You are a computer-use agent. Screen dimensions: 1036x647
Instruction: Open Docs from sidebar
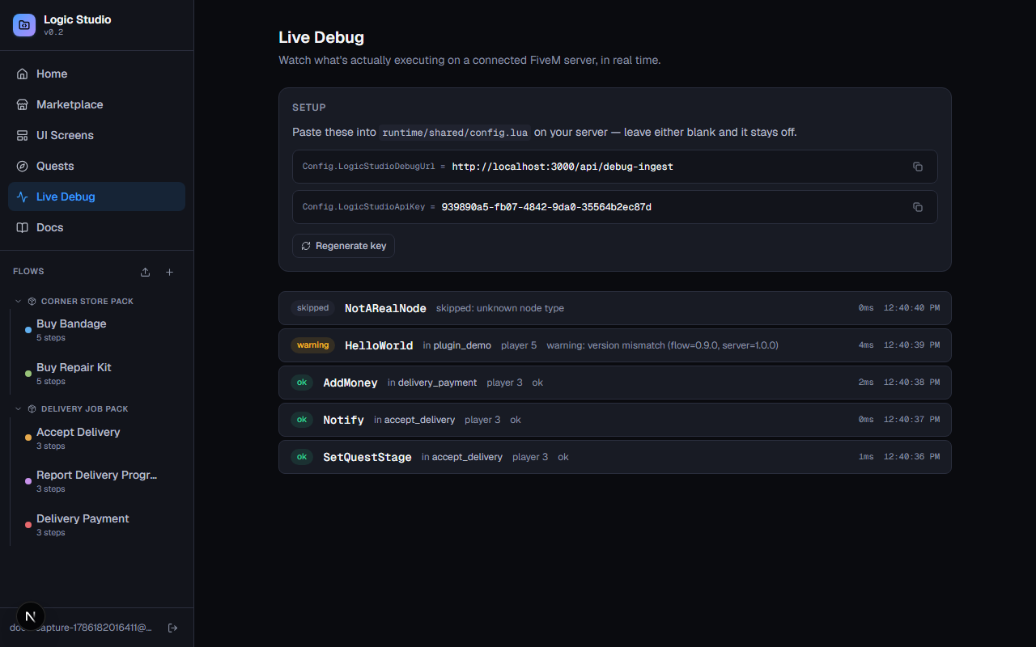96,227
